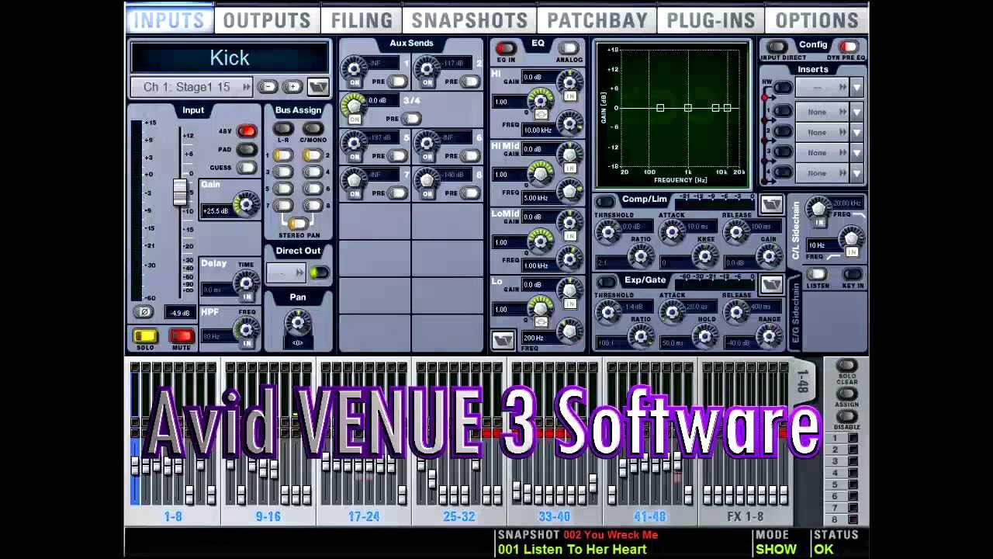
Task: Click the phase invert icon under the input meter
Action: [x=144, y=312]
